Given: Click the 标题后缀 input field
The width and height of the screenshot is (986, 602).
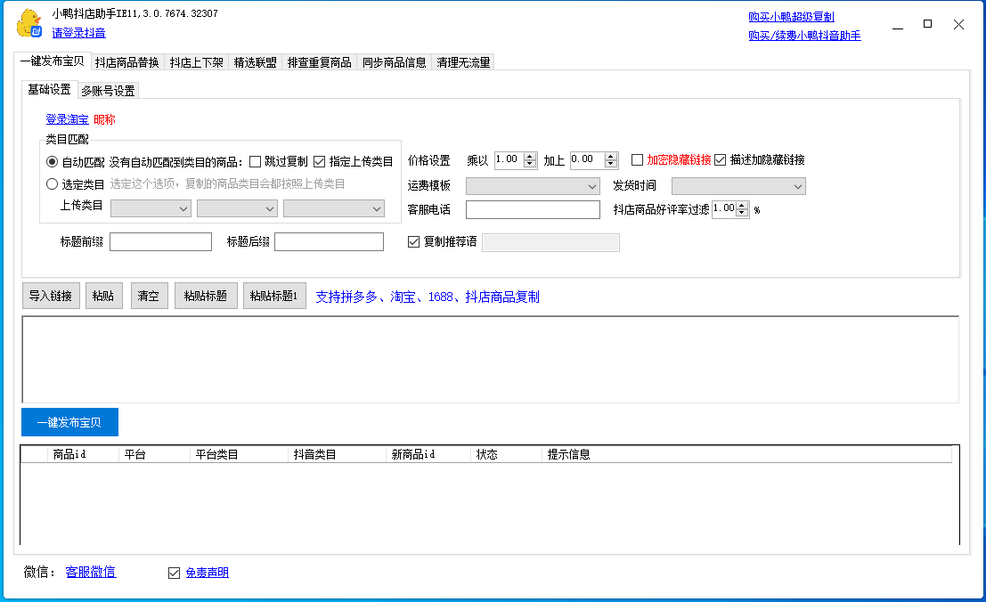Looking at the screenshot, I should pyautogui.click(x=329, y=242).
